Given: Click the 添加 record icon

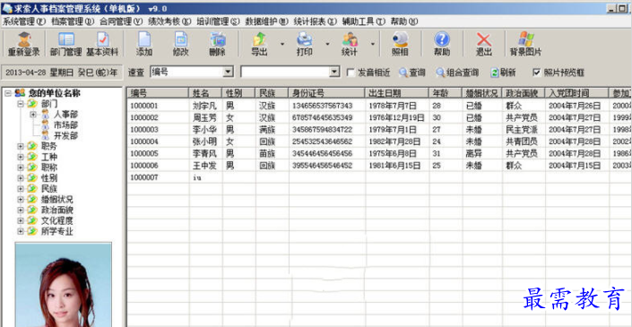Looking at the screenshot, I should pyautogui.click(x=144, y=44).
